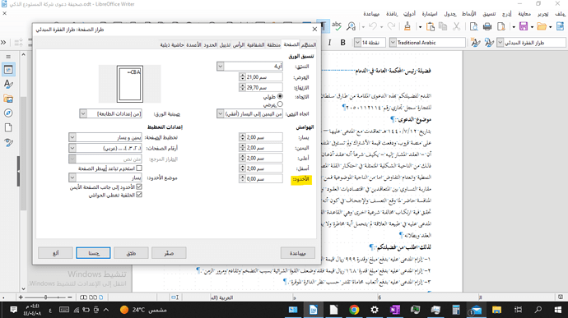Click the مساعدة Help button in dialog

tap(298, 253)
